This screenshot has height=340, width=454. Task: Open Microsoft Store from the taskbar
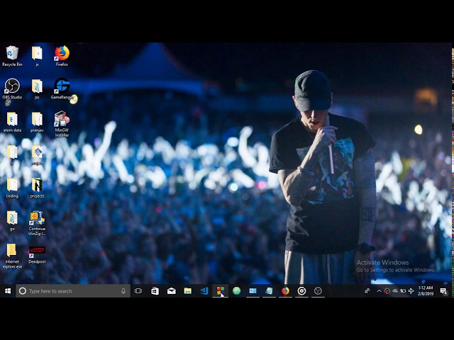coord(155,291)
